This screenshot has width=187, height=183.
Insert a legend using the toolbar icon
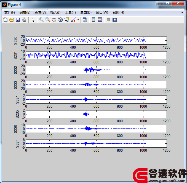(100, 20)
